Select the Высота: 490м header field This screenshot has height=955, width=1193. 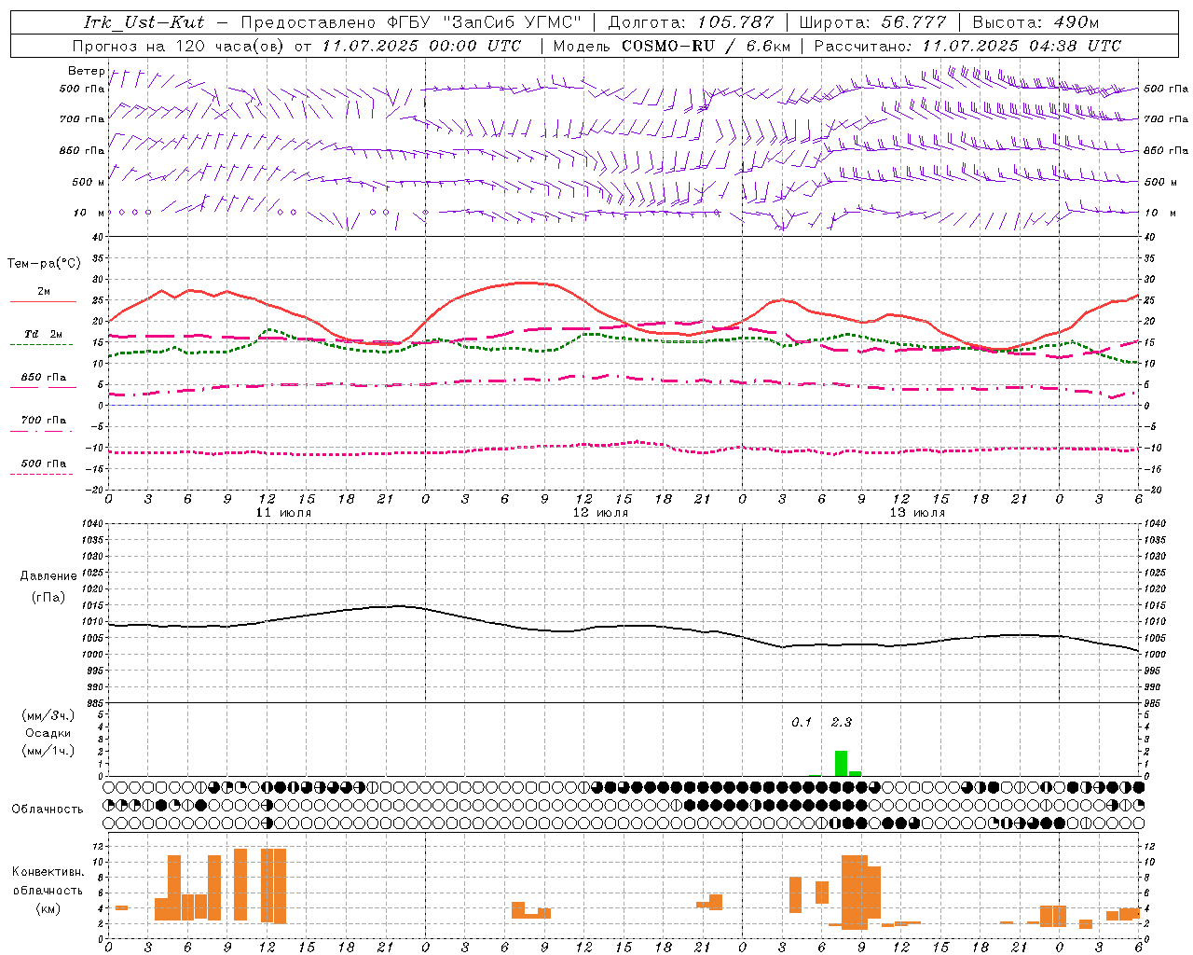click(x=1035, y=22)
